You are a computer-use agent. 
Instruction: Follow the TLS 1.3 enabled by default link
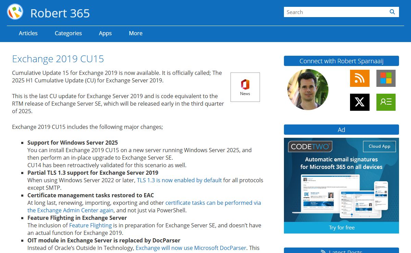[179, 180]
